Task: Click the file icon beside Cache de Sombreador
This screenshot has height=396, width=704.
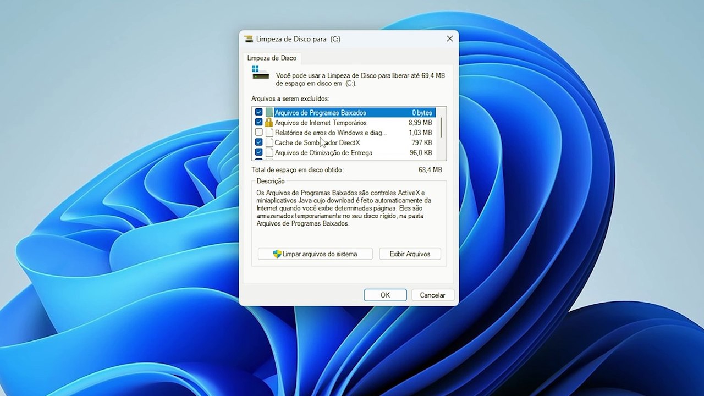Action: coord(269,142)
